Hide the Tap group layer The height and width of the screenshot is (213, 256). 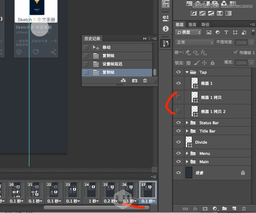[x=179, y=72]
